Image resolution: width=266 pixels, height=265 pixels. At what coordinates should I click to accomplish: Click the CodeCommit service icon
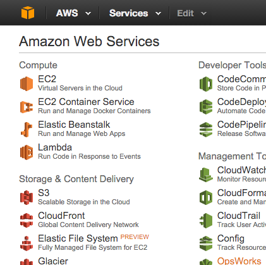coord(206,84)
